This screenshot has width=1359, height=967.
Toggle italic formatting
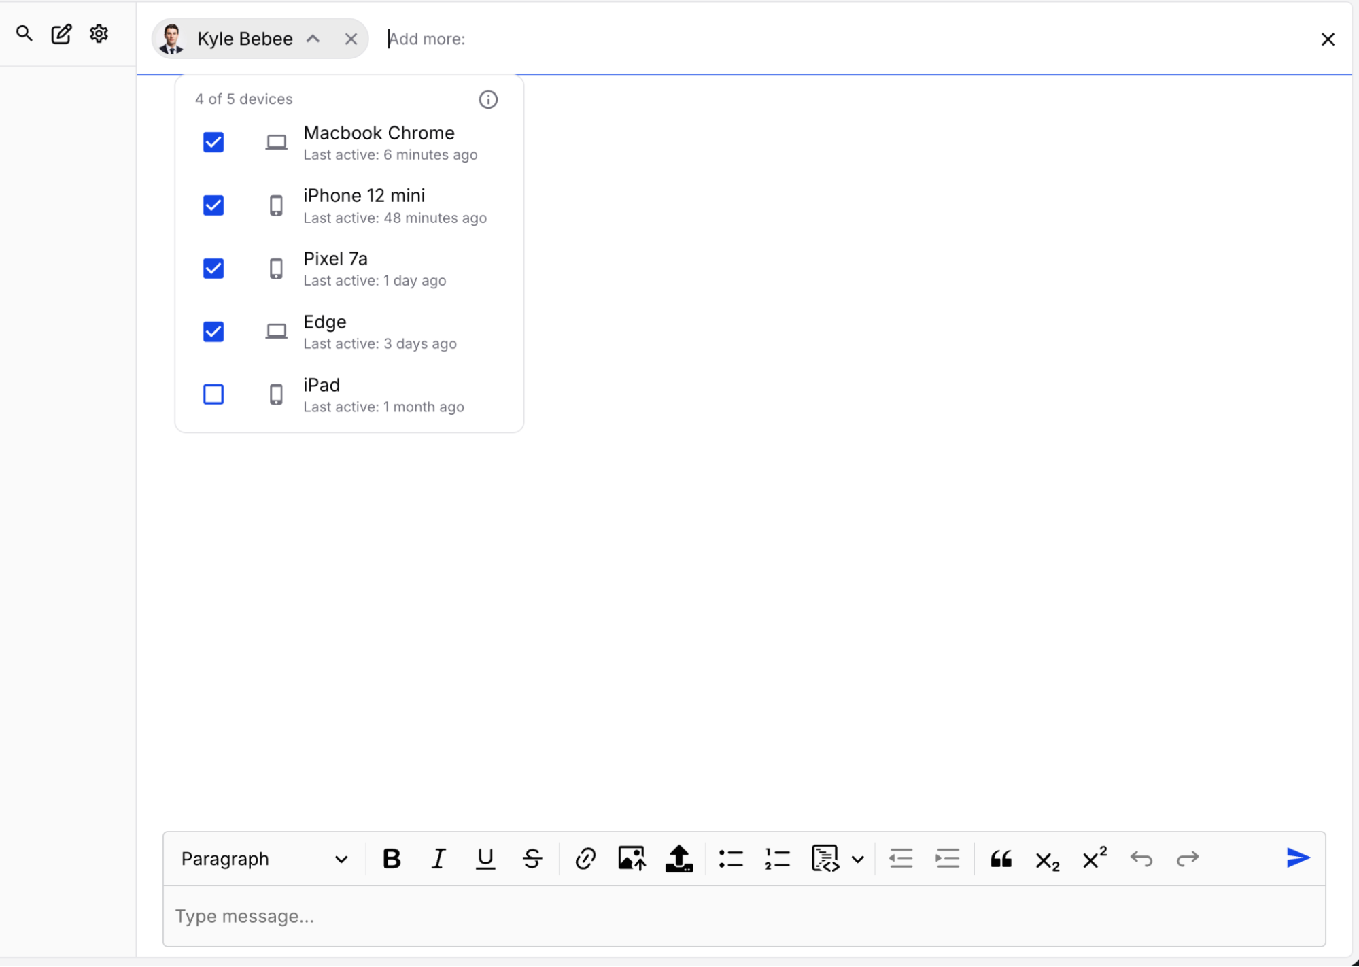tap(438, 859)
